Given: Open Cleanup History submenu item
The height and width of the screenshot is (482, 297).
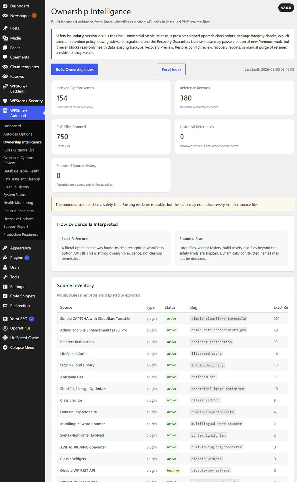Looking at the screenshot, I should click(x=16, y=187).
